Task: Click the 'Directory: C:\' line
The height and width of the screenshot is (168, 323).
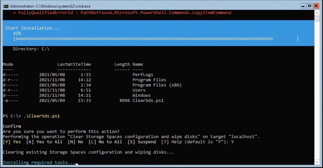Action: pos(31,49)
